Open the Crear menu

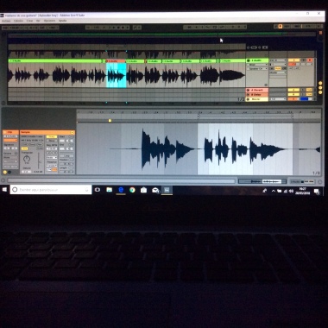[29, 21]
